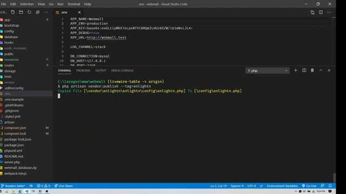The height and width of the screenshot is (194, 346).
Task: Expand the config folder
Action: pyautogui.click(x=26, y=31)
